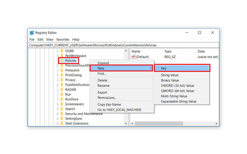Expand the PrecisionTouchPad key
247x154 pixels.
58,66
